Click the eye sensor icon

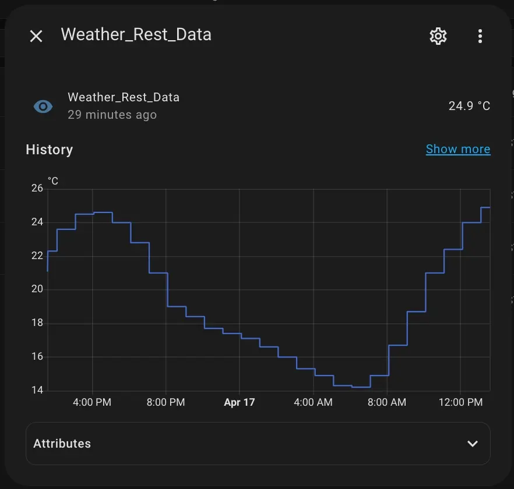click(43, 107)
